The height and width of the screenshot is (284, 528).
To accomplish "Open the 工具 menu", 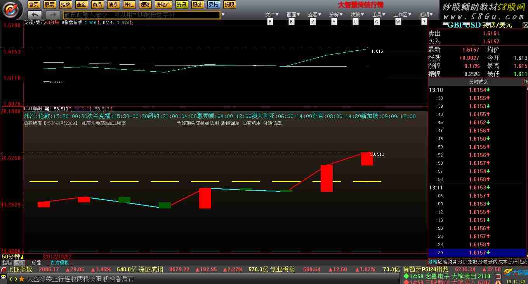I will pos(379,15).
